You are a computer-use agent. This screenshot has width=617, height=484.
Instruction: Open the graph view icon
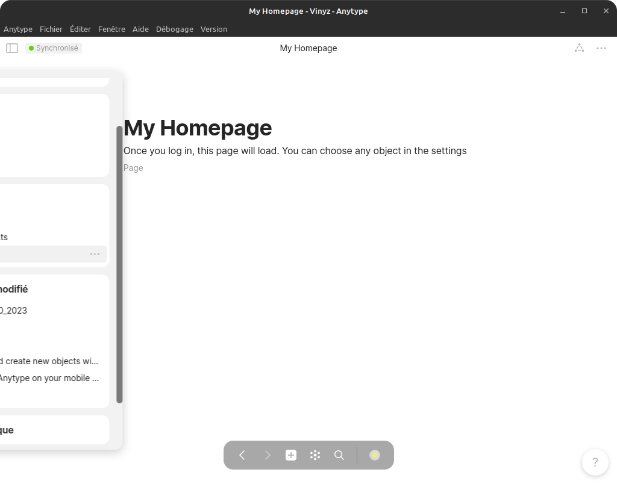tap(315, 455)
